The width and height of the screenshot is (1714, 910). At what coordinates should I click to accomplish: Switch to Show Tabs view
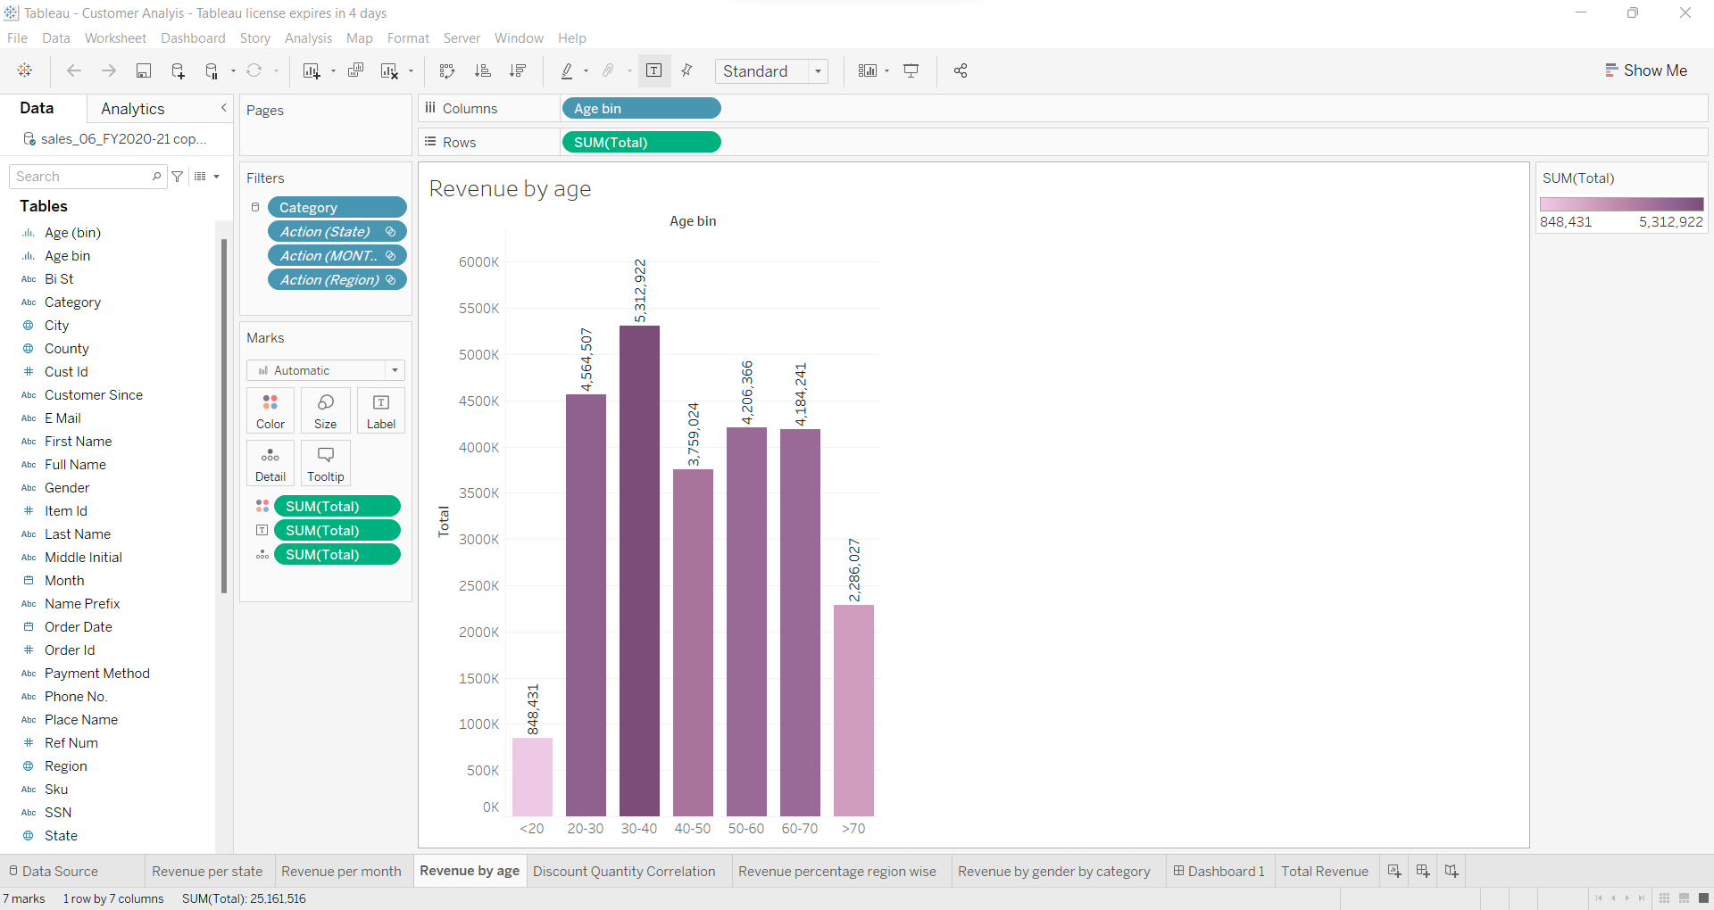1703,898
